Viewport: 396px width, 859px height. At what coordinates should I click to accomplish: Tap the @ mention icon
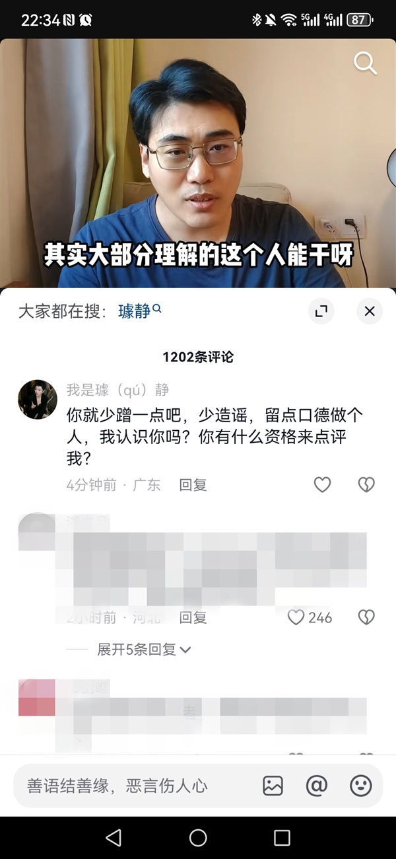(317, 786)
